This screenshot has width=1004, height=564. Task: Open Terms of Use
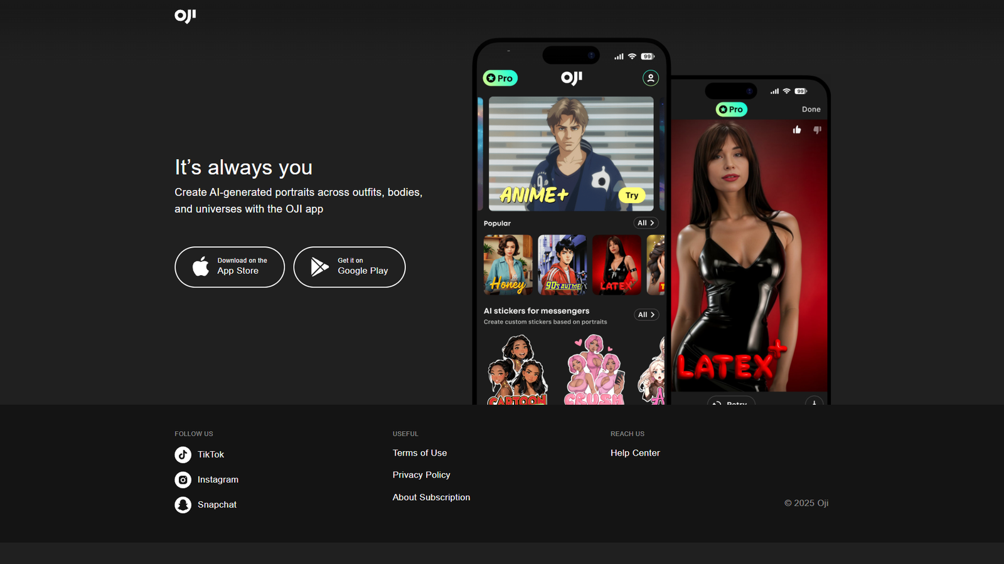pyautogui.click(x=420, y=453)
